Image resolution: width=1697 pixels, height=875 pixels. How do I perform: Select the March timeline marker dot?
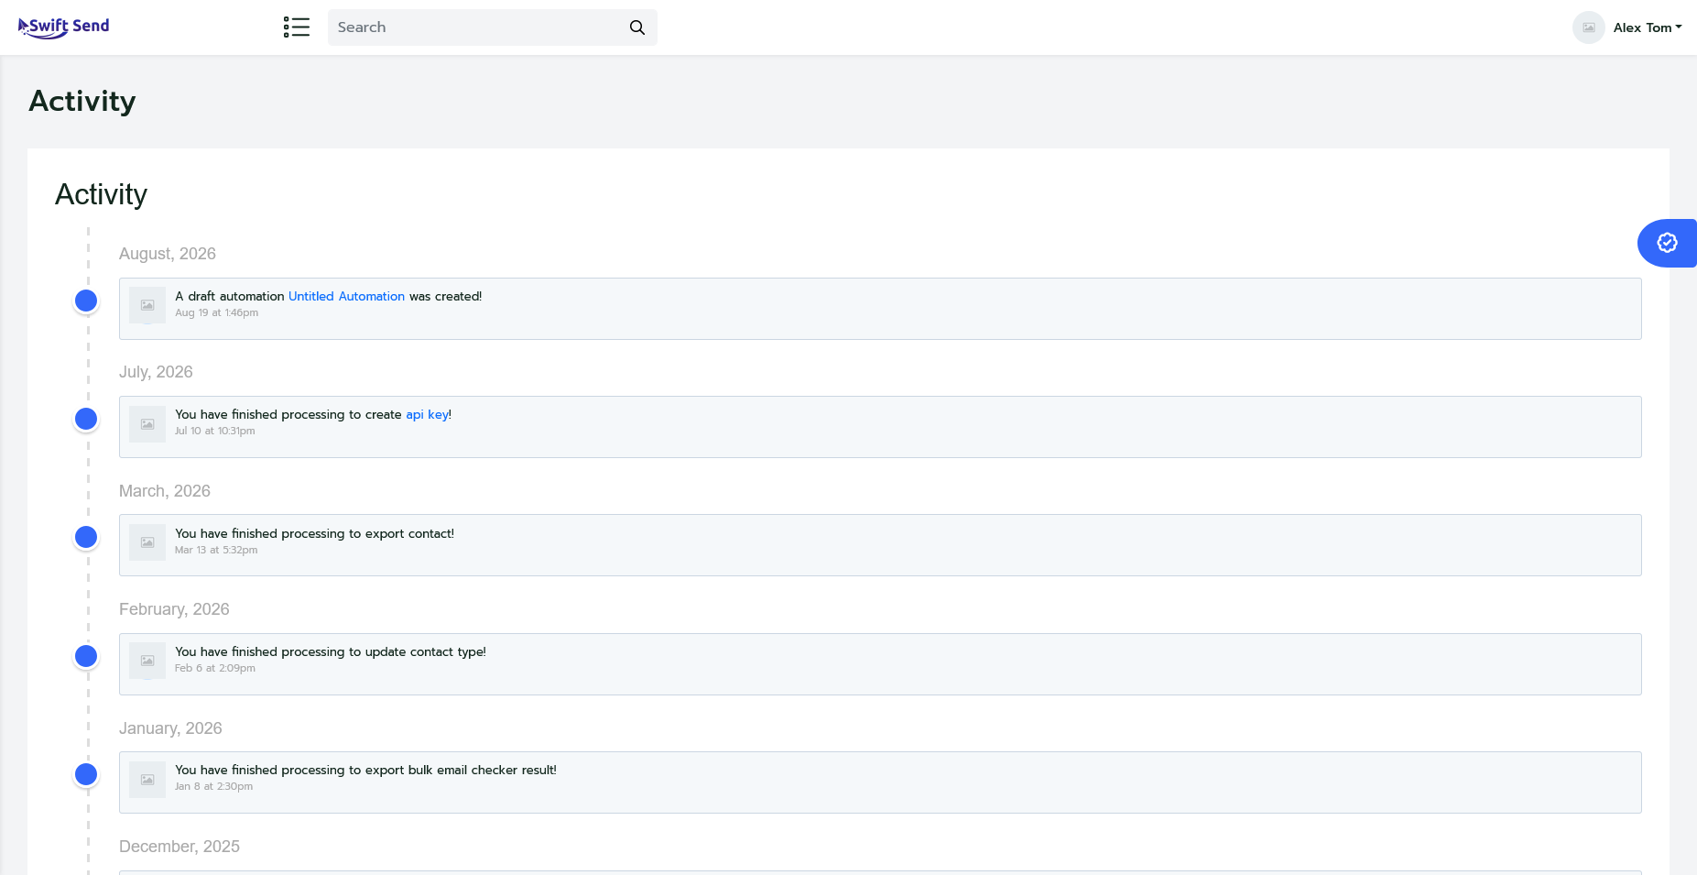(x=86, y=537)
